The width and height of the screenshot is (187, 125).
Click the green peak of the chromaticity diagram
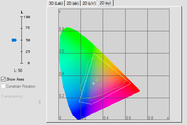click(67, 28)
